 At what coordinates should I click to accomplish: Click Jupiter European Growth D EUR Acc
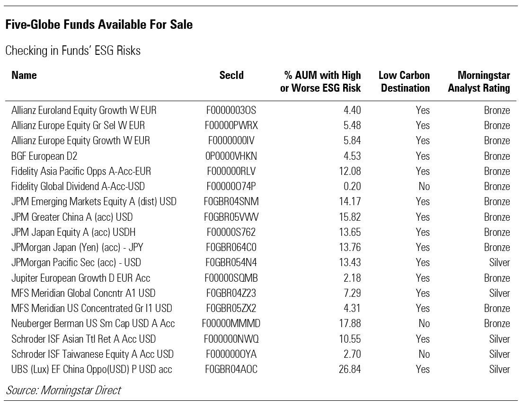click(x=80, y=278)
